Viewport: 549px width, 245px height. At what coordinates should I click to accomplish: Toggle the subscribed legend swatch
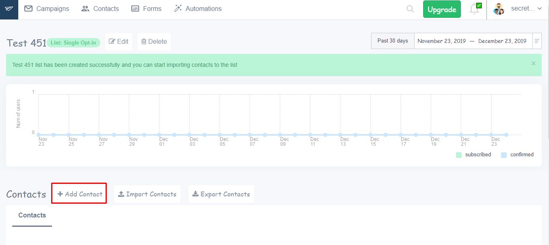click(459, 155)
